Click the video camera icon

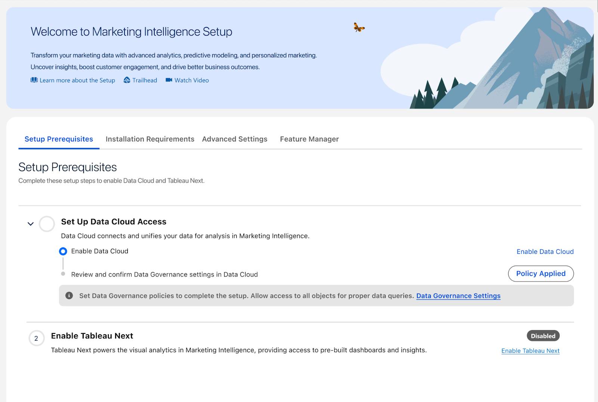pyautogui.click(x=169, y=80)
